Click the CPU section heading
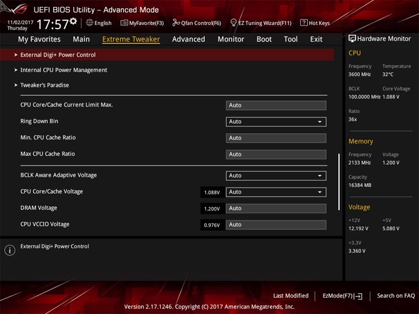Viewport: 419px width, 314px height. pos(354,53)
